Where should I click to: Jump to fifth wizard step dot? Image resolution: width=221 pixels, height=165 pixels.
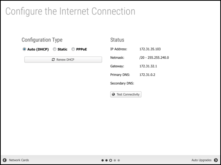(119, 160)
